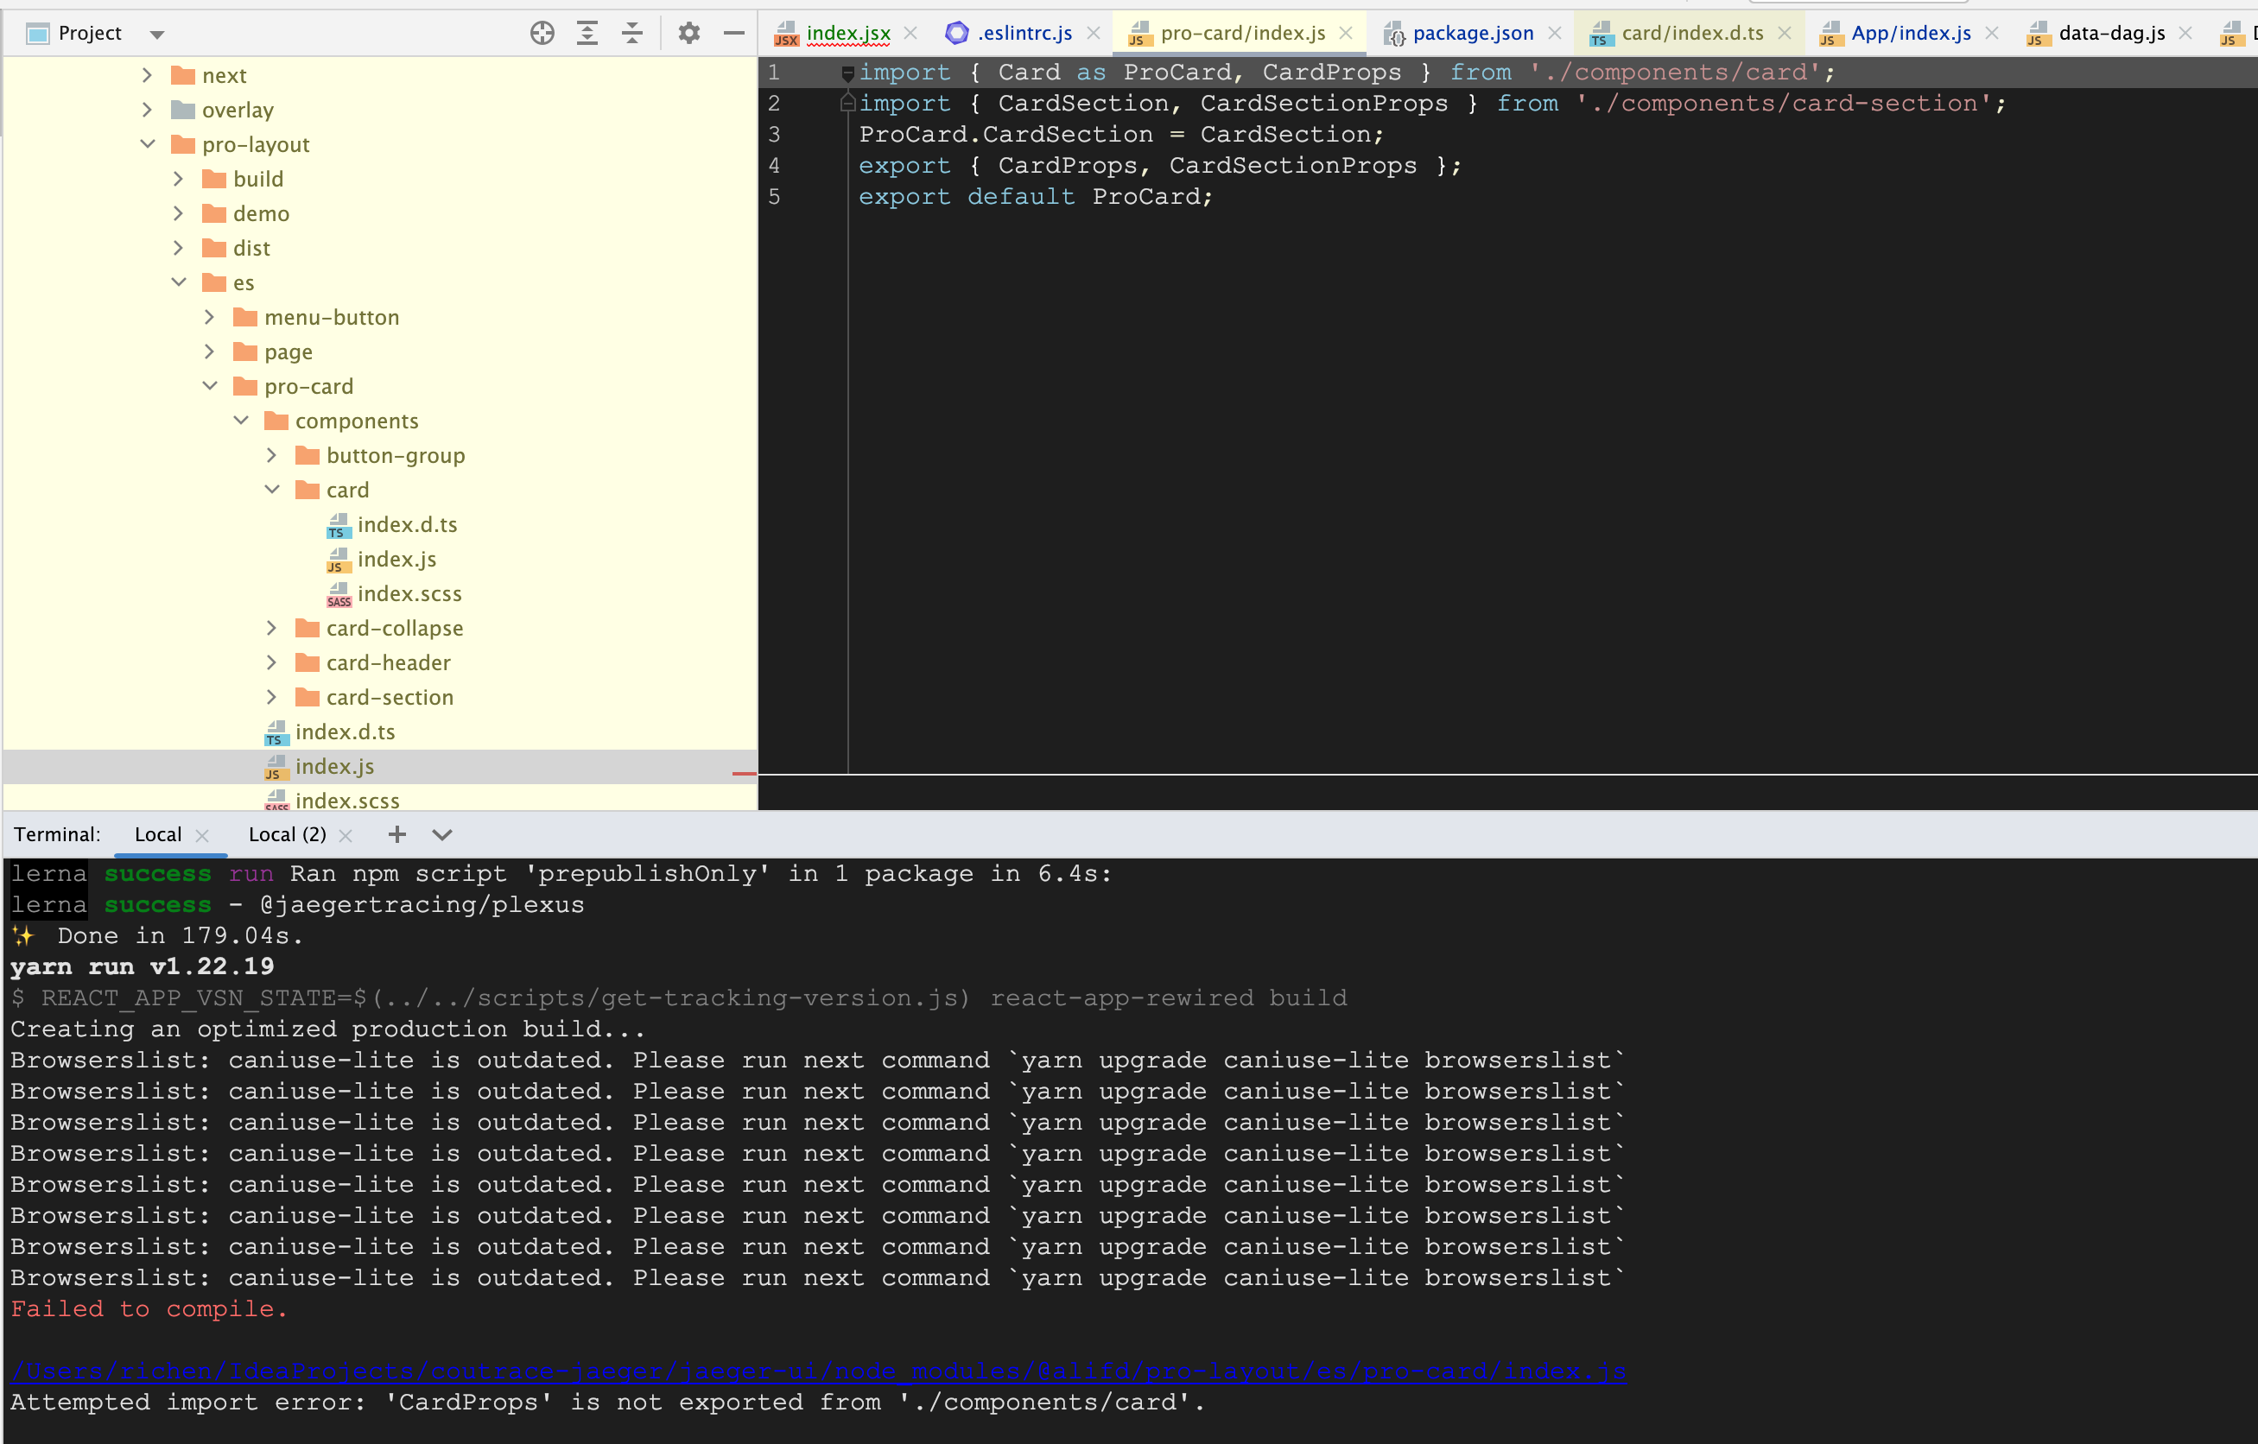Open project panel settings gear
Image resolution: width=2258 pixels, height=1444 pixels.
688,34
